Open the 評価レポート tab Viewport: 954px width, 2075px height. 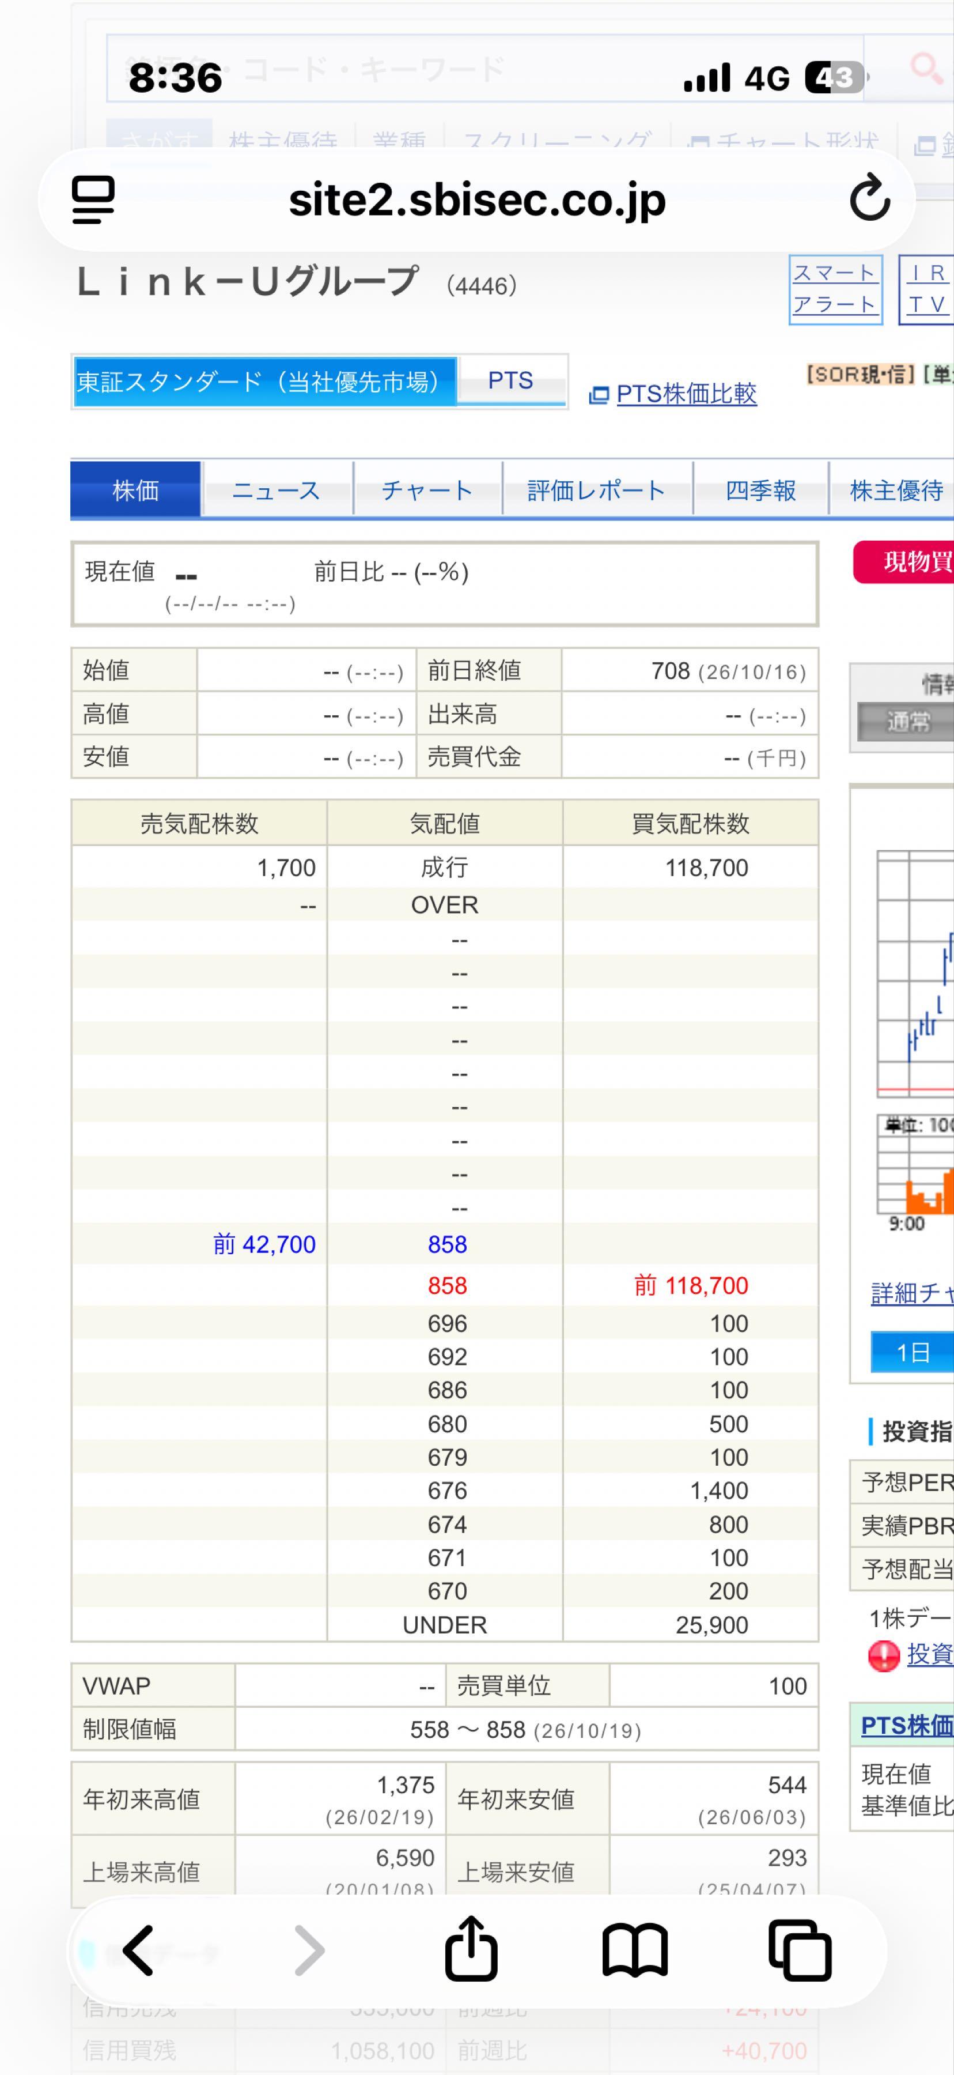coord(597,490)
